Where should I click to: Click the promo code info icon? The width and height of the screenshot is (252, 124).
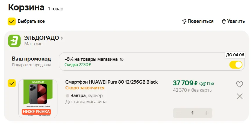(x=122, y=59)
